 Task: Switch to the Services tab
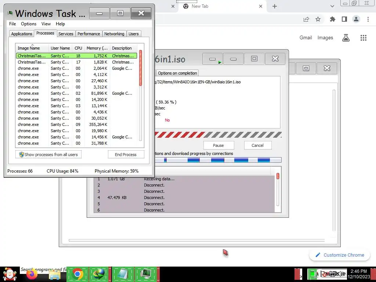(66, 34)
